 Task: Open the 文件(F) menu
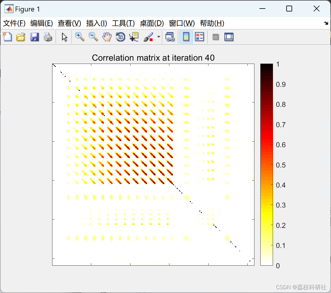[14, 23]
